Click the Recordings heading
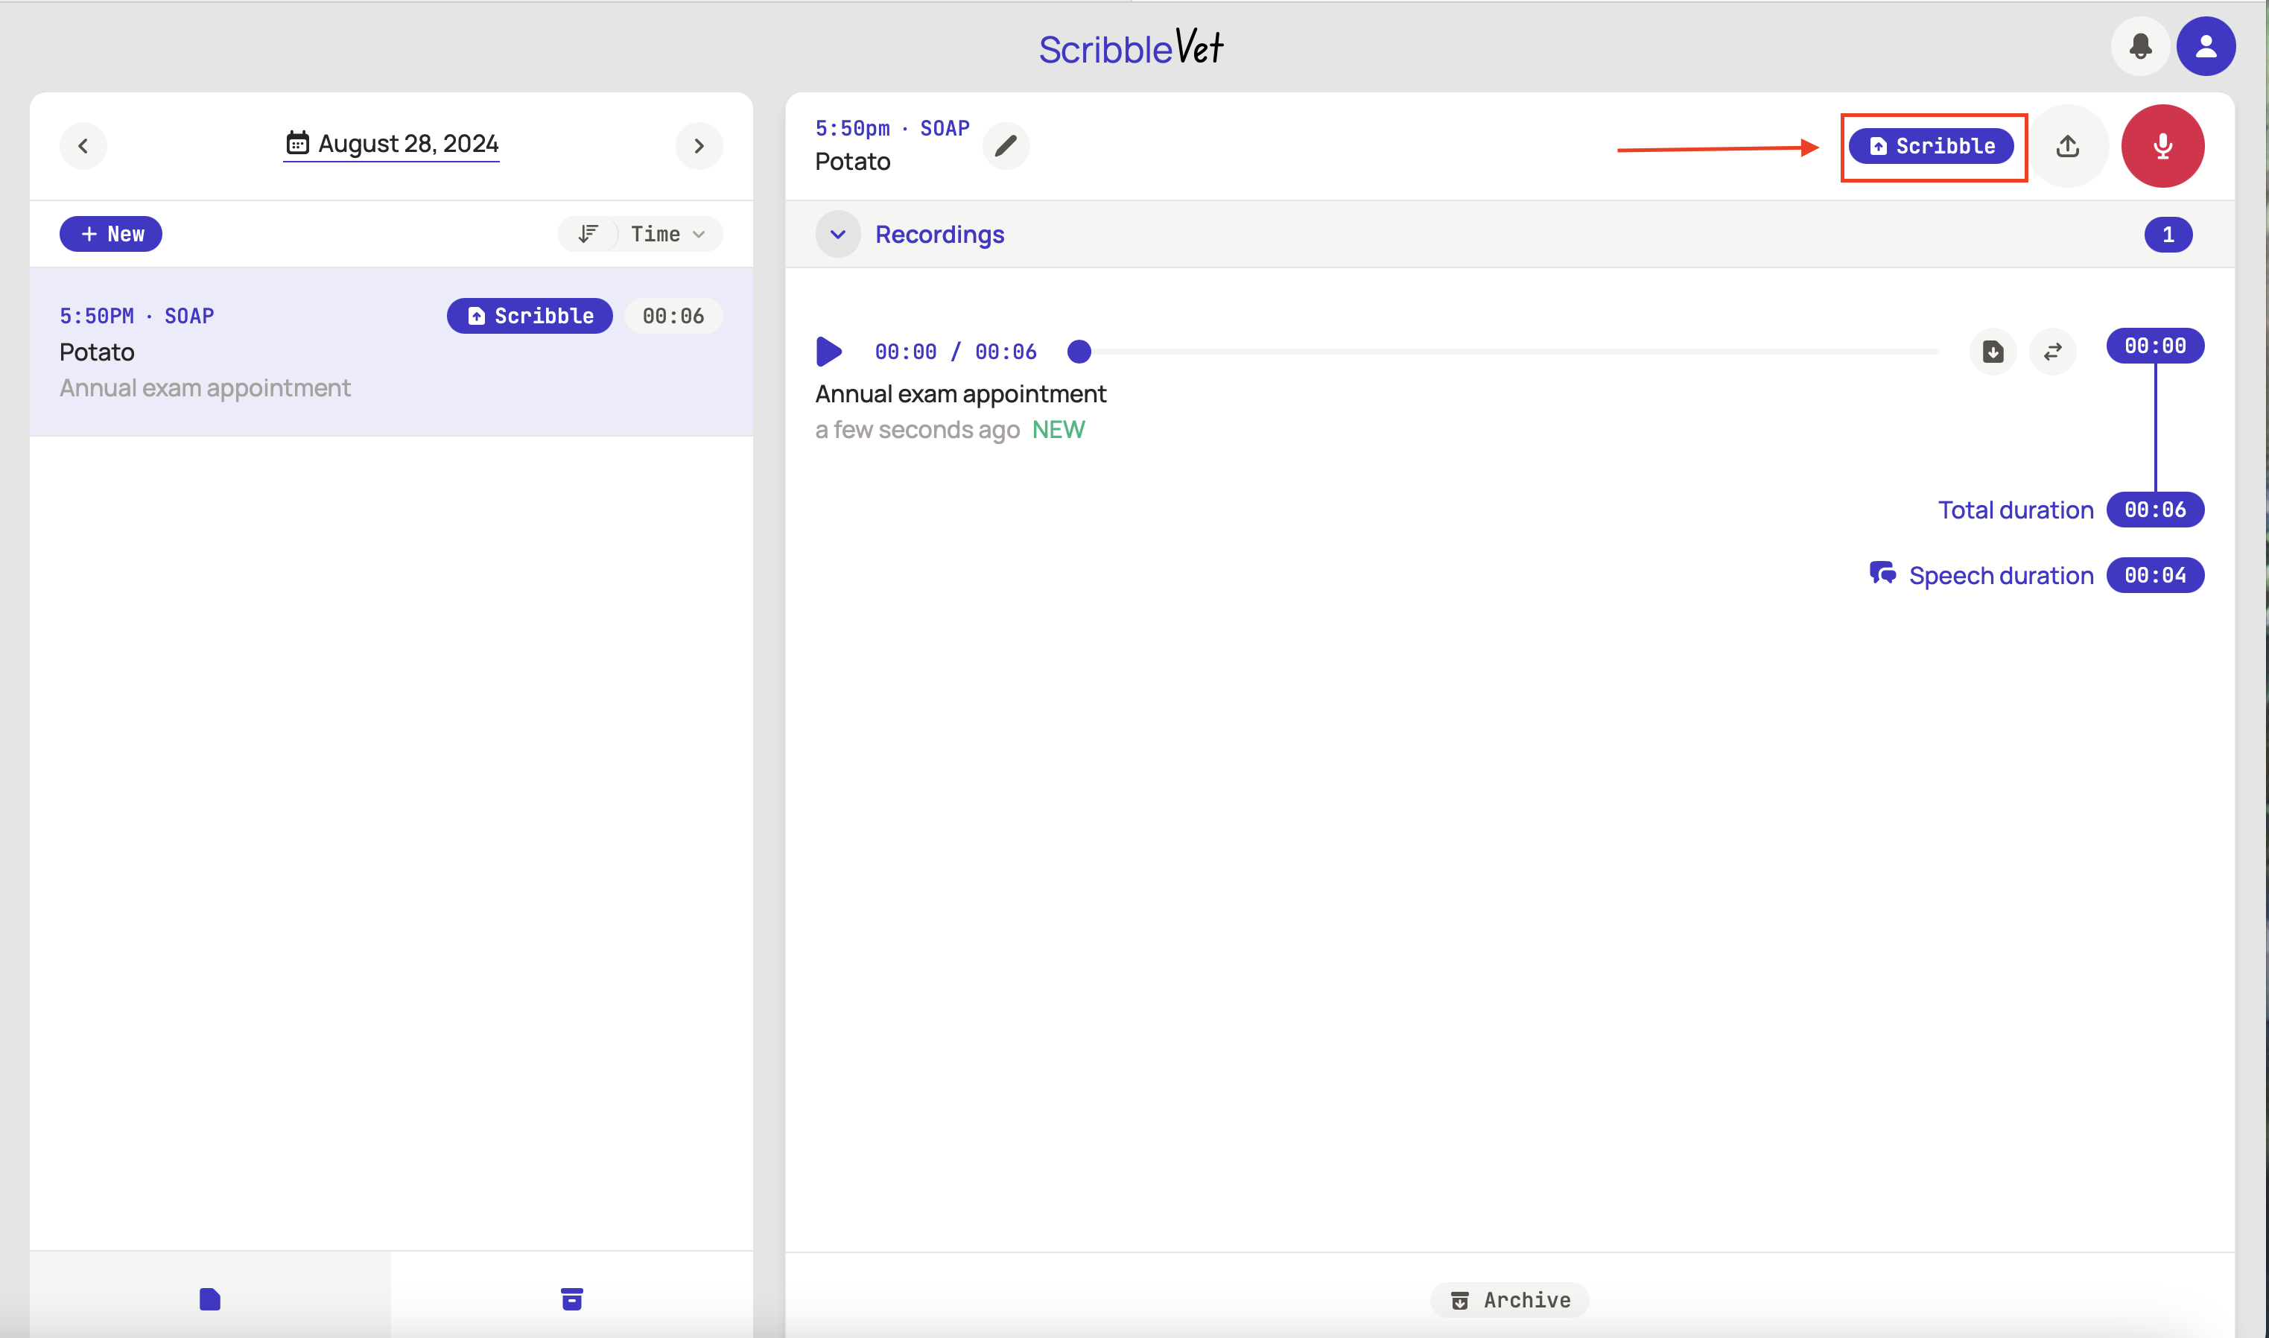 [x=939, y=235]
